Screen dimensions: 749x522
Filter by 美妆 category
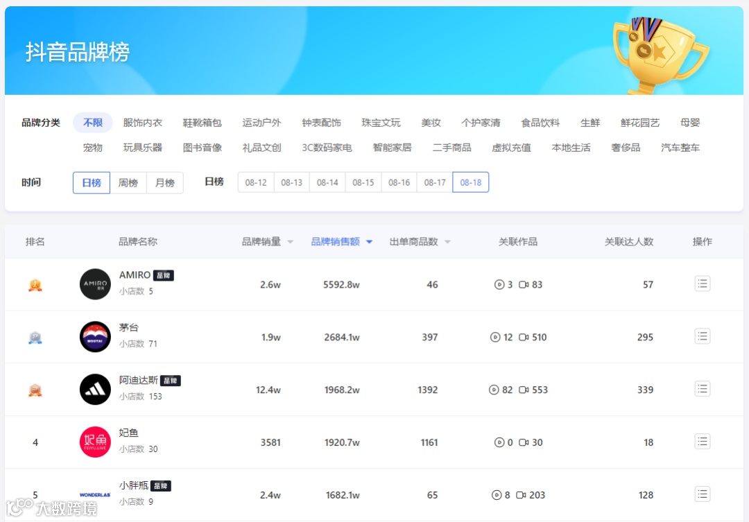pos(431,123)
